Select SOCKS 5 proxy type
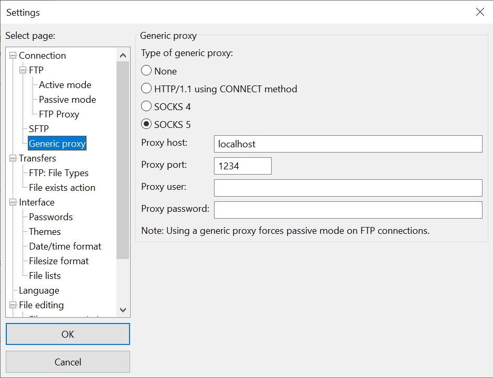493x378 pixels. click(x=146, y=124)
